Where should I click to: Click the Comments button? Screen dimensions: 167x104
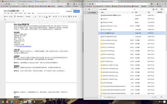69,11
